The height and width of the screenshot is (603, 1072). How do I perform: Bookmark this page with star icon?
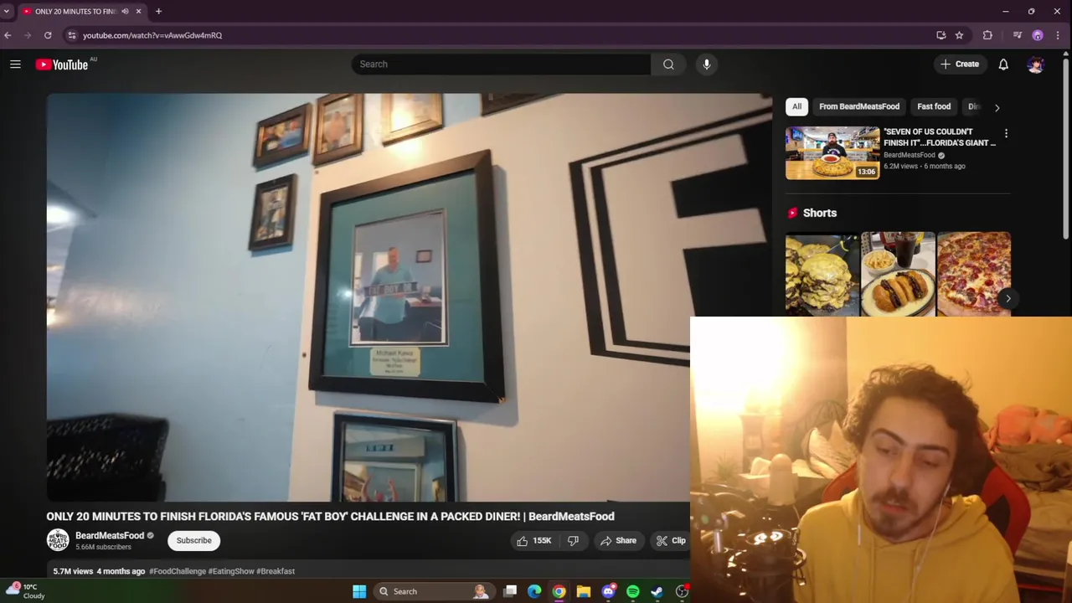(959, 35)
